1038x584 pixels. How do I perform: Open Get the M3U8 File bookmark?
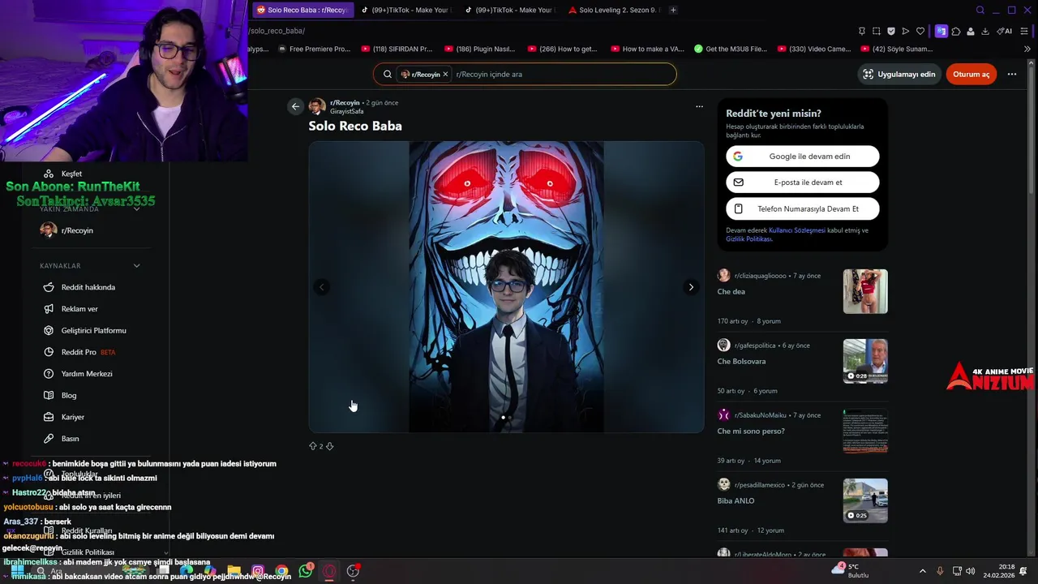[x=731, y=49]
